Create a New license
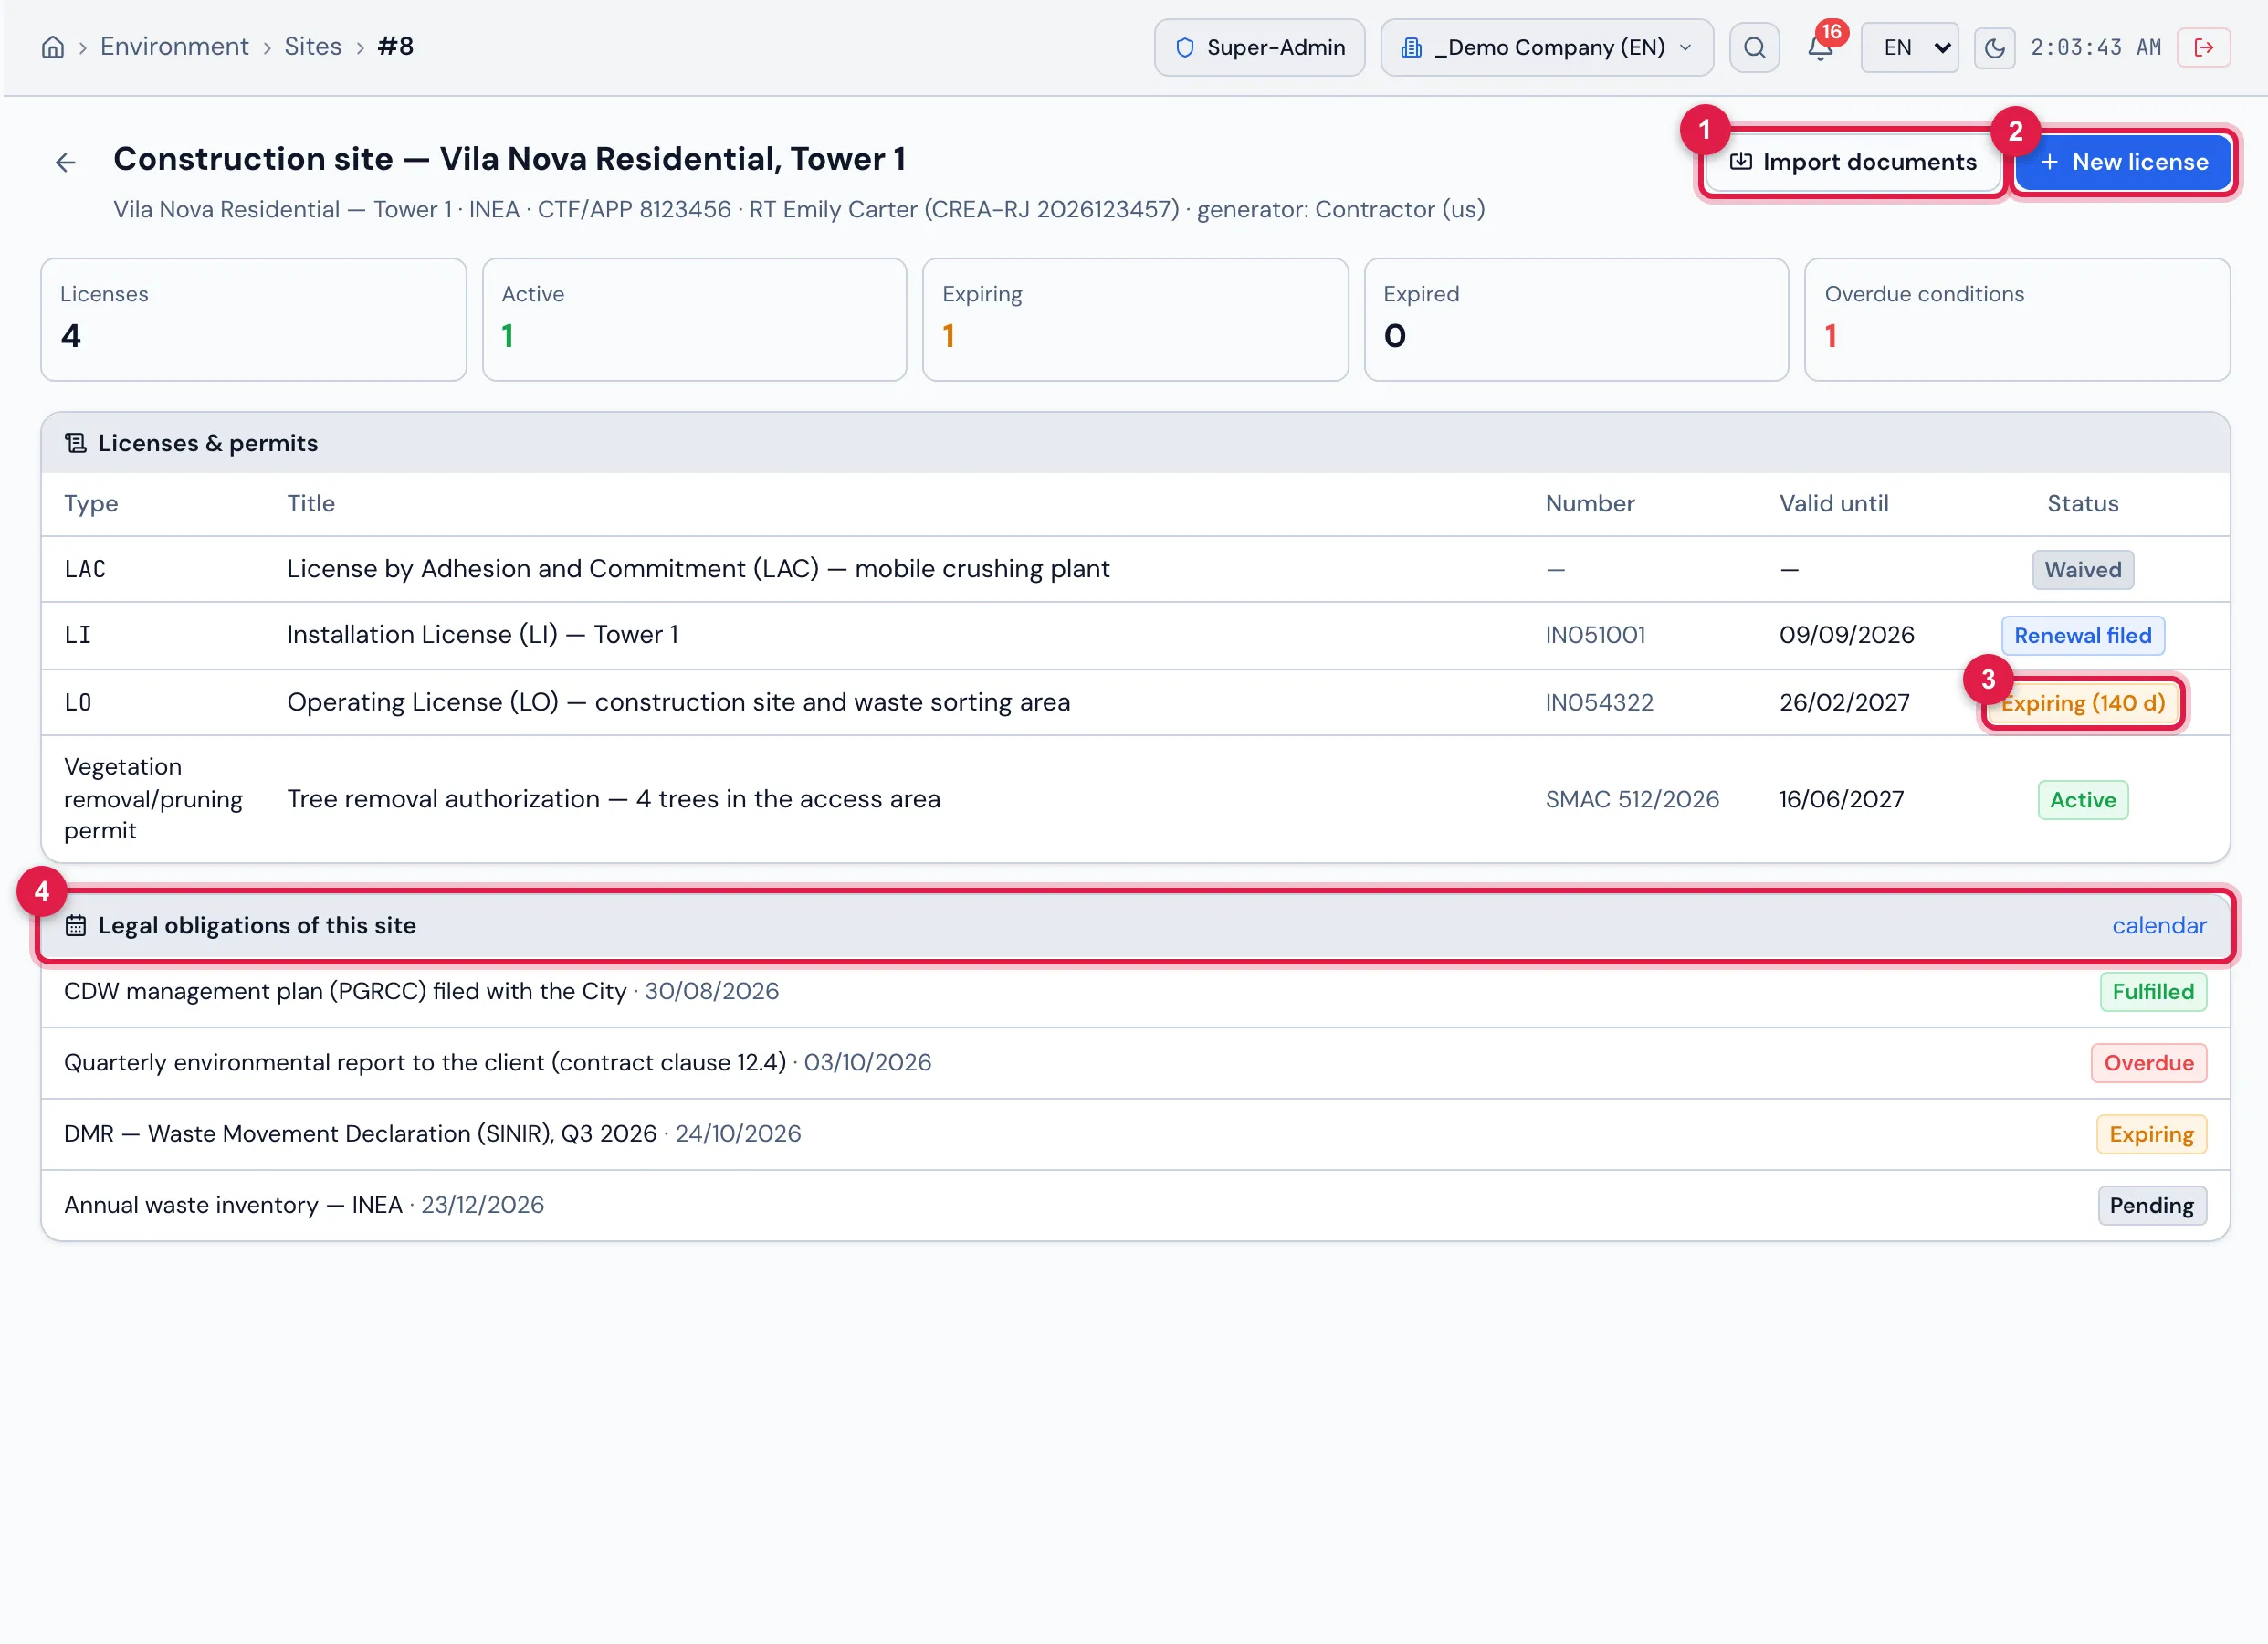The height and width of the screenshot is (1644, 2268). click(2123, 162)
